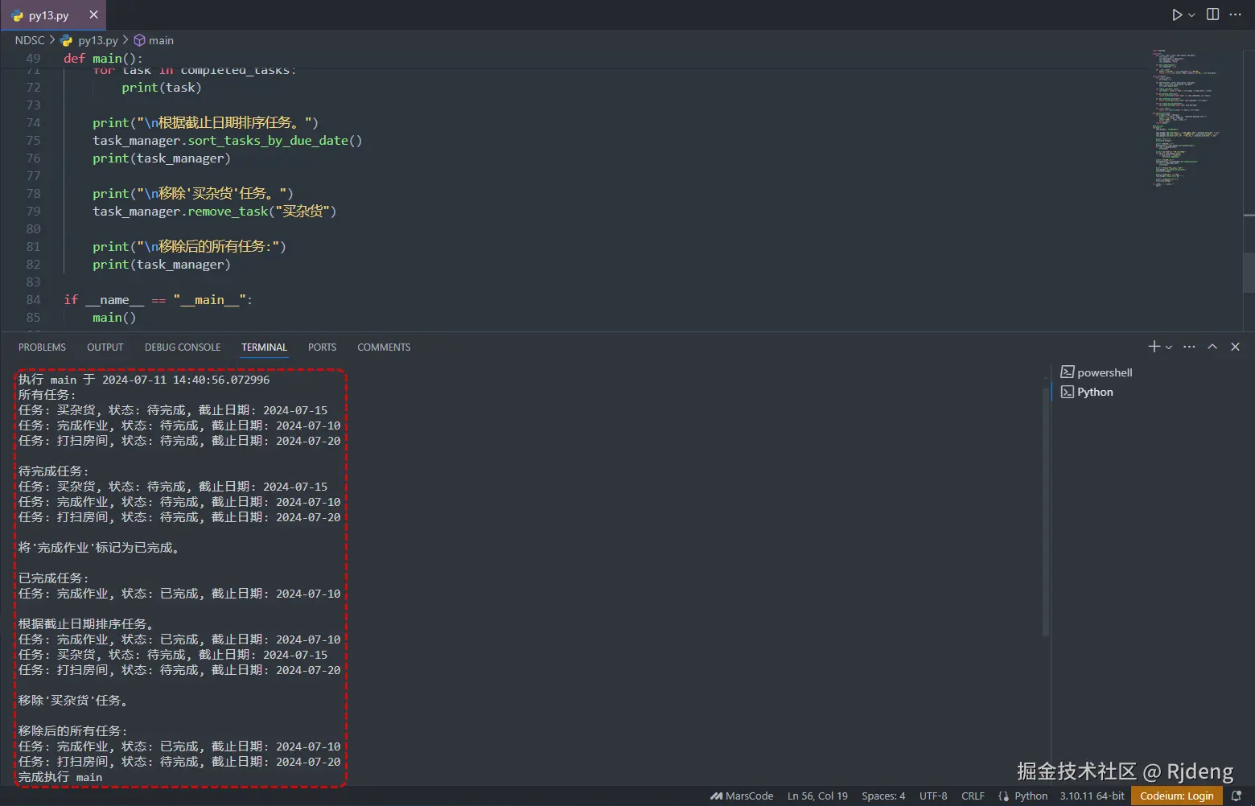Open COMMENTS panel tab
Screen dimensions: 1255x806
tap(384, 347)
